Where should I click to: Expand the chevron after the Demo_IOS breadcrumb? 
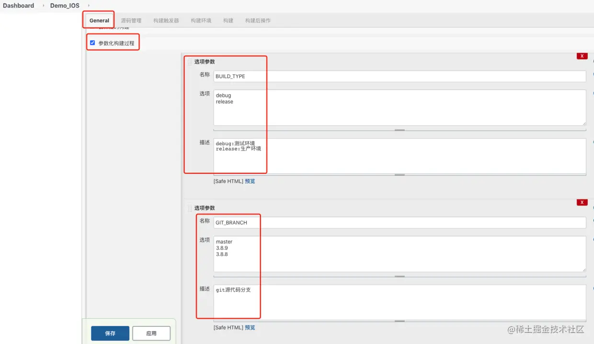(x=89, y=6)
